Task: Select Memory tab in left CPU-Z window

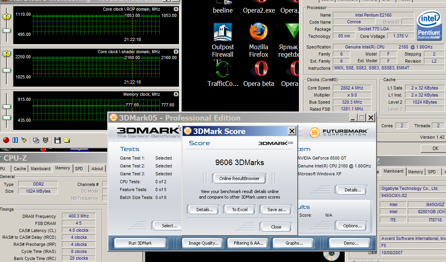Action: (63, 168)
